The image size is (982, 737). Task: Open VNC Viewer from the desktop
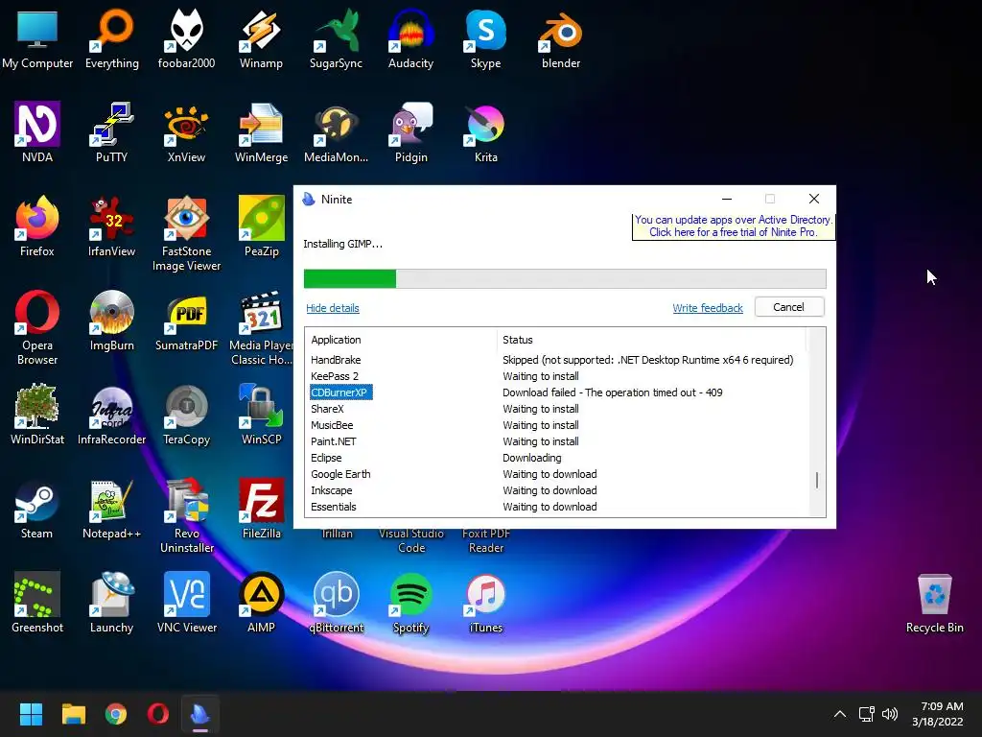point(186,603)
